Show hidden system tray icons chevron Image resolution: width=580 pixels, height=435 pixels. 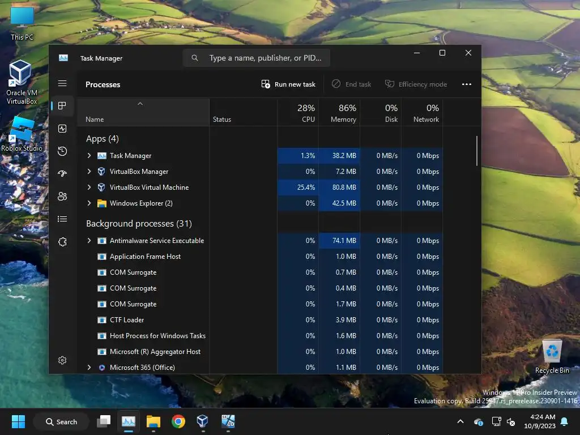[x=460, y=421]
